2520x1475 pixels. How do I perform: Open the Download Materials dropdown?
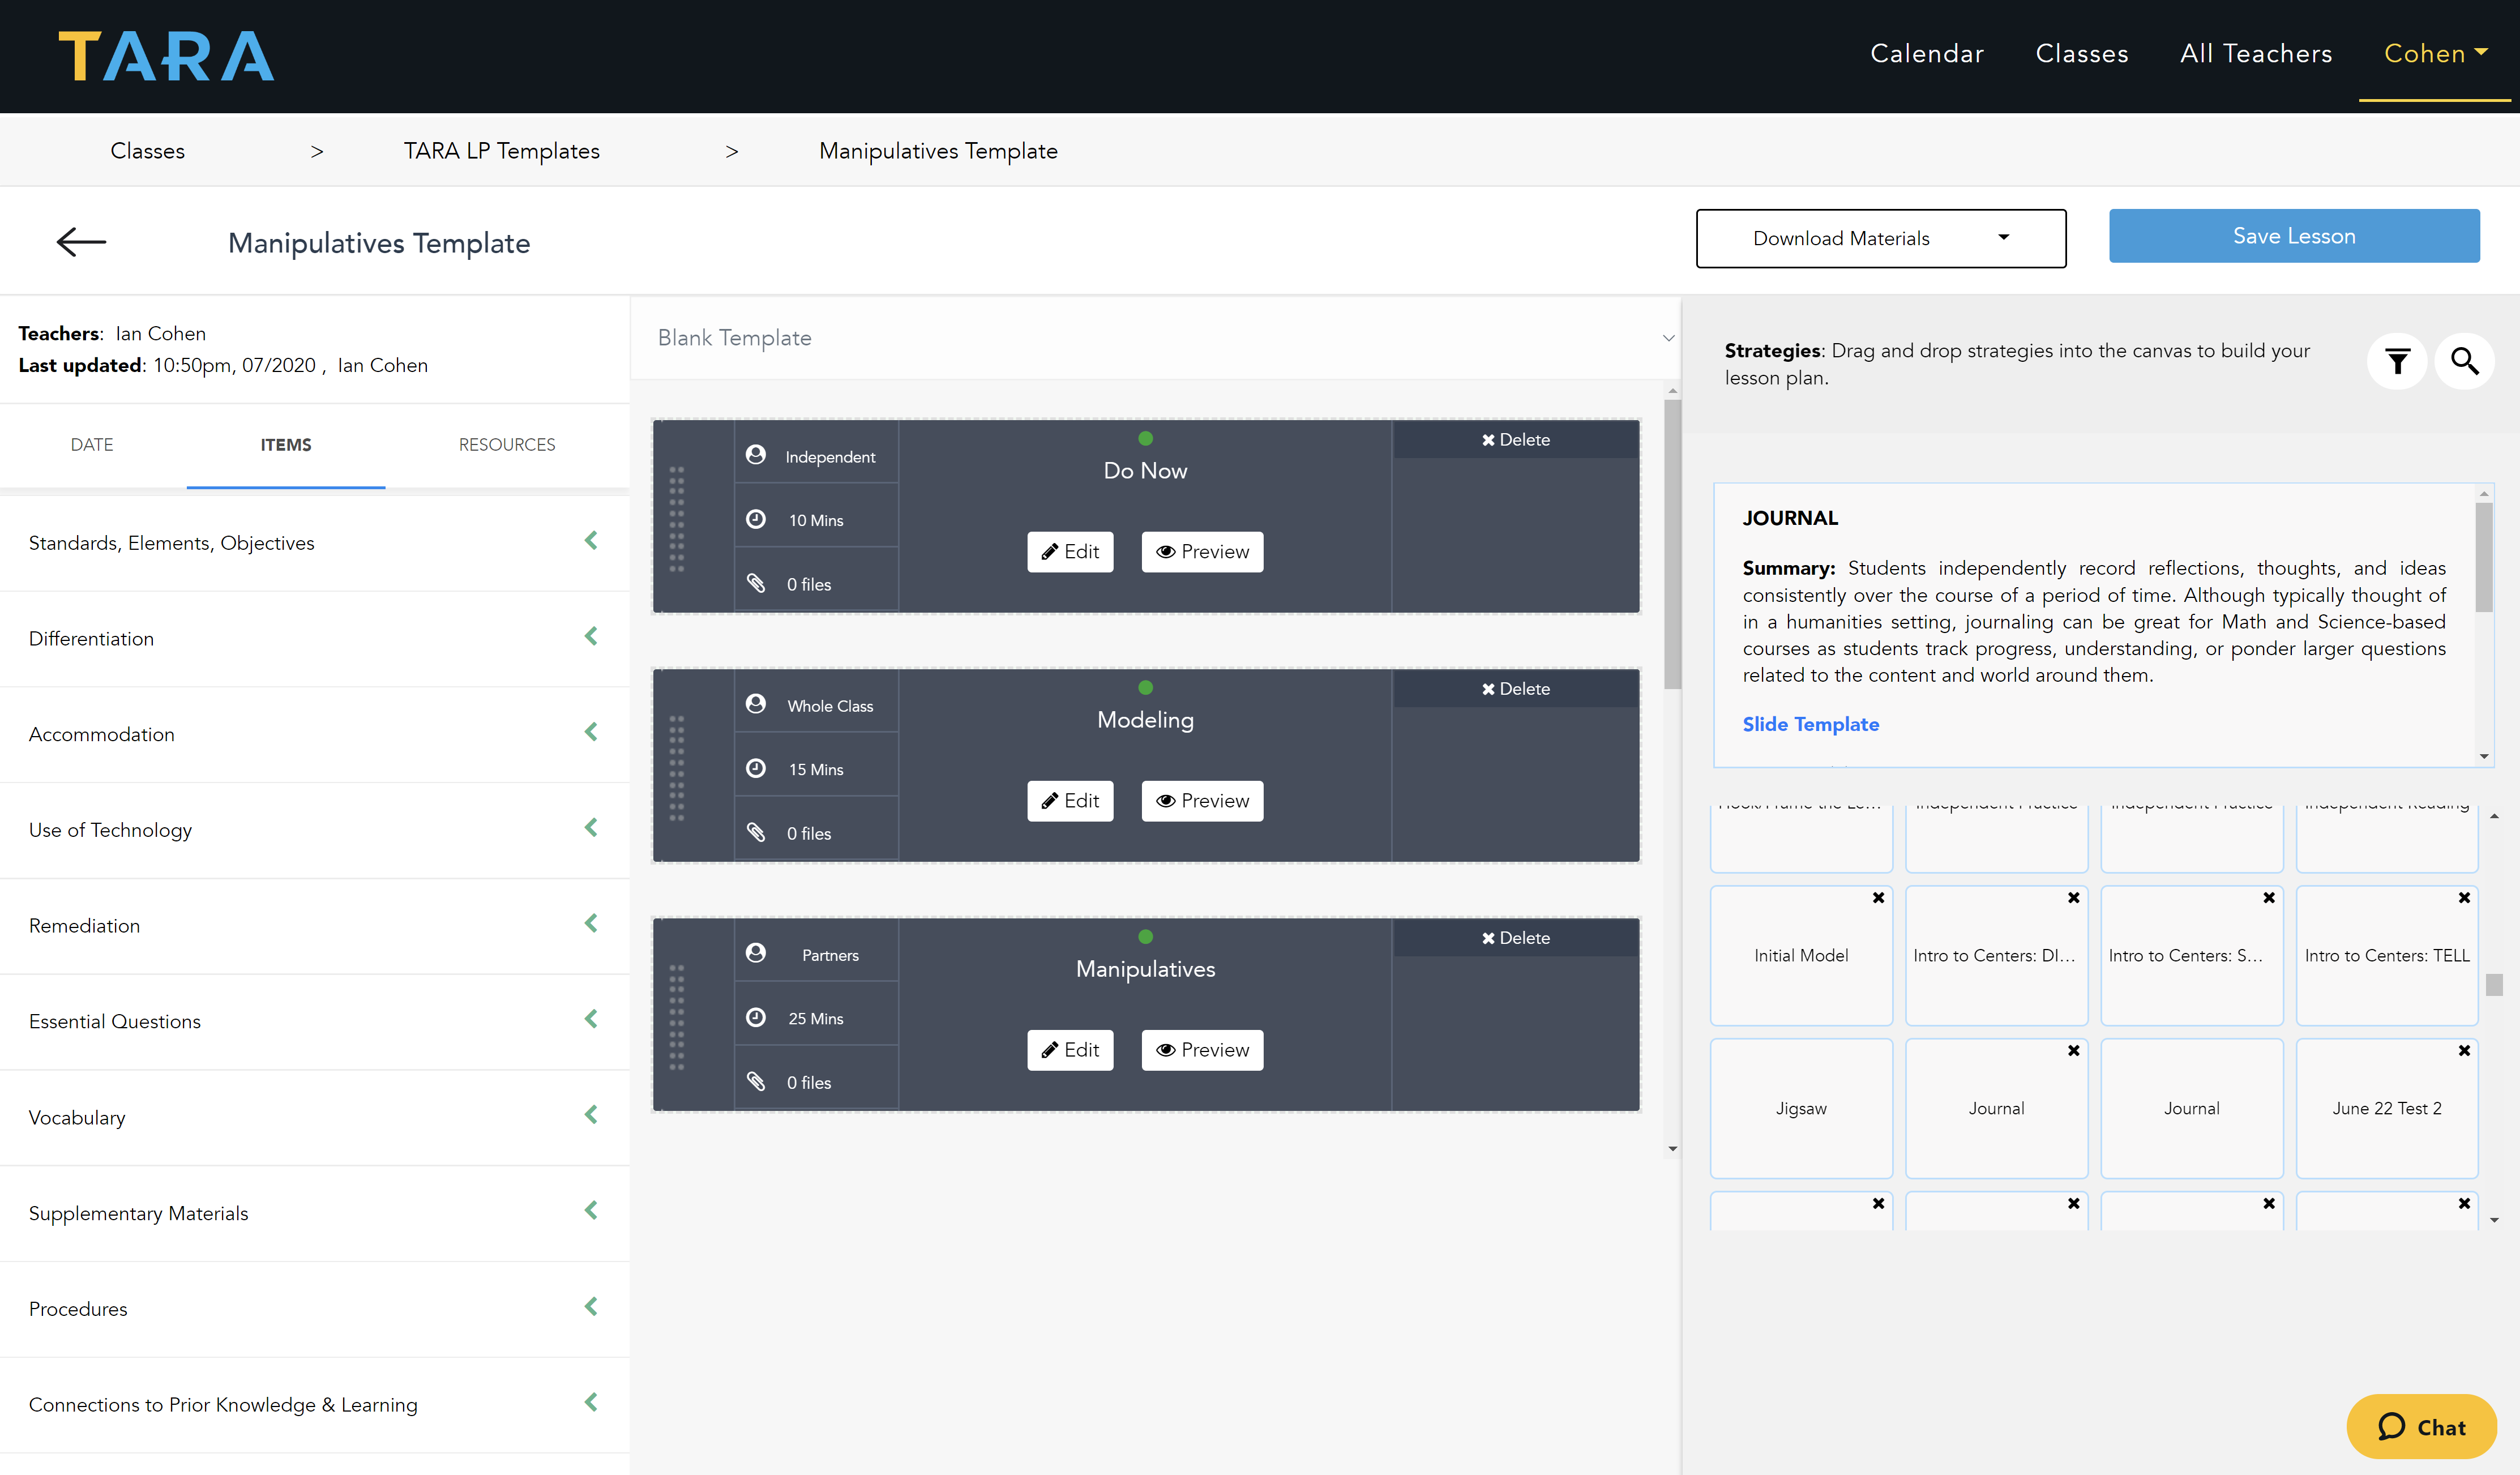(x=1880, y=238)
